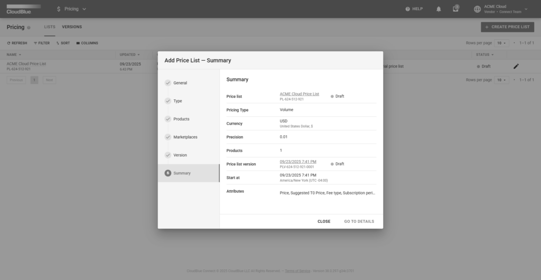This screenshot has height=280, width=541.
Task: Open the top Rows per page dropdown
Action: pos(501,43)
